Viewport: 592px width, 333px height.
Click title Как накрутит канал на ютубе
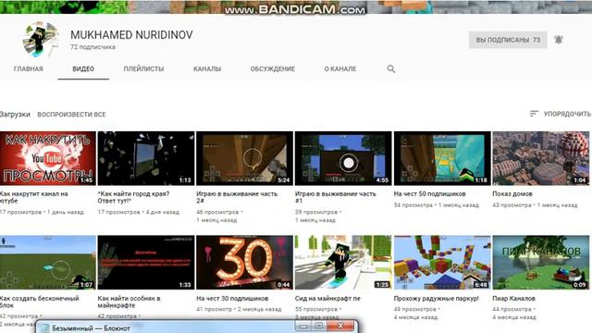(x=34, y=197)
